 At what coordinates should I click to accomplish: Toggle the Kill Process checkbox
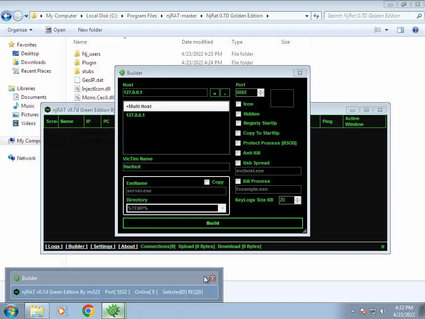pos(238,181)
